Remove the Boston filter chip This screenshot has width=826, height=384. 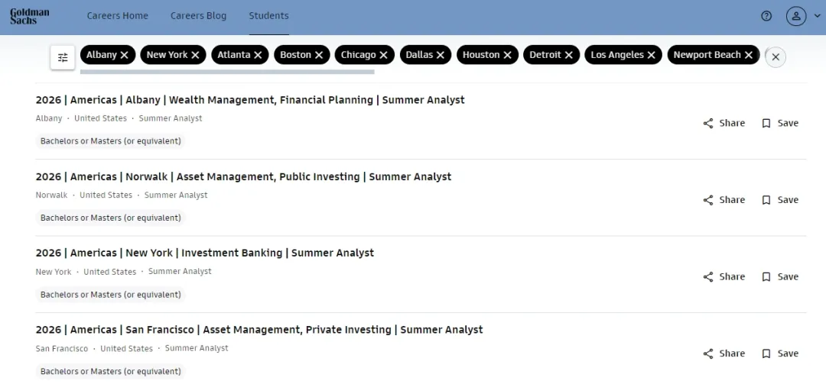coord(319,55)
